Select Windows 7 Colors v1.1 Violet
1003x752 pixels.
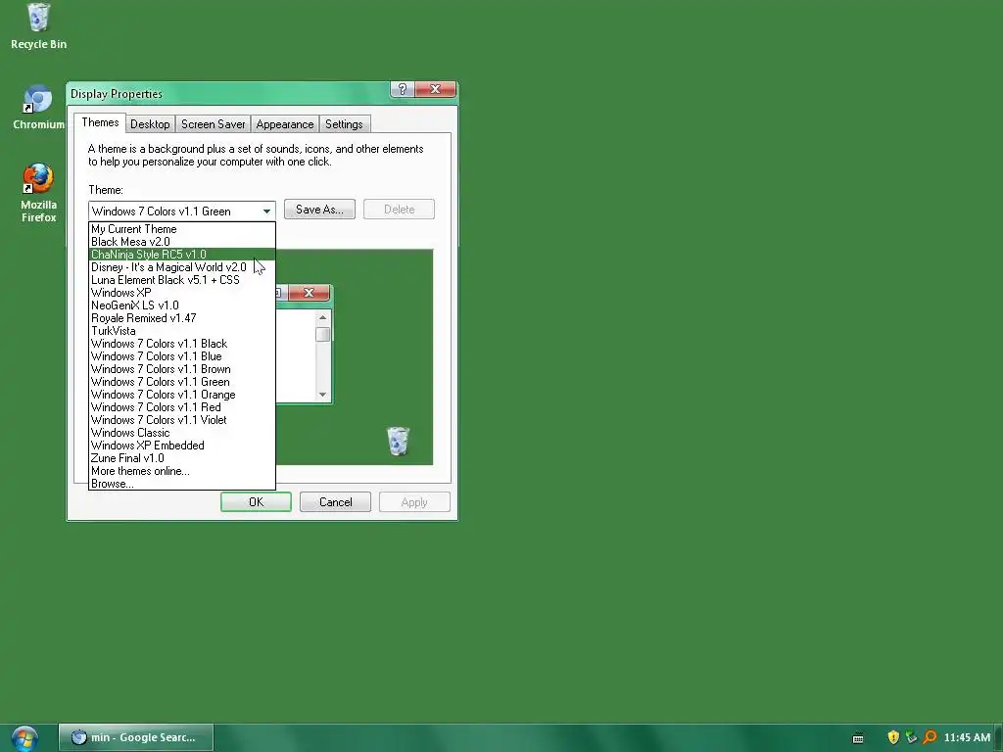(x=182, y=420)
